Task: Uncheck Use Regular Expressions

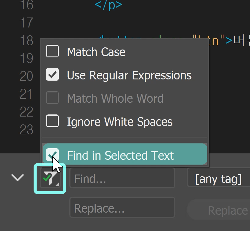Action: pos(52,75)
